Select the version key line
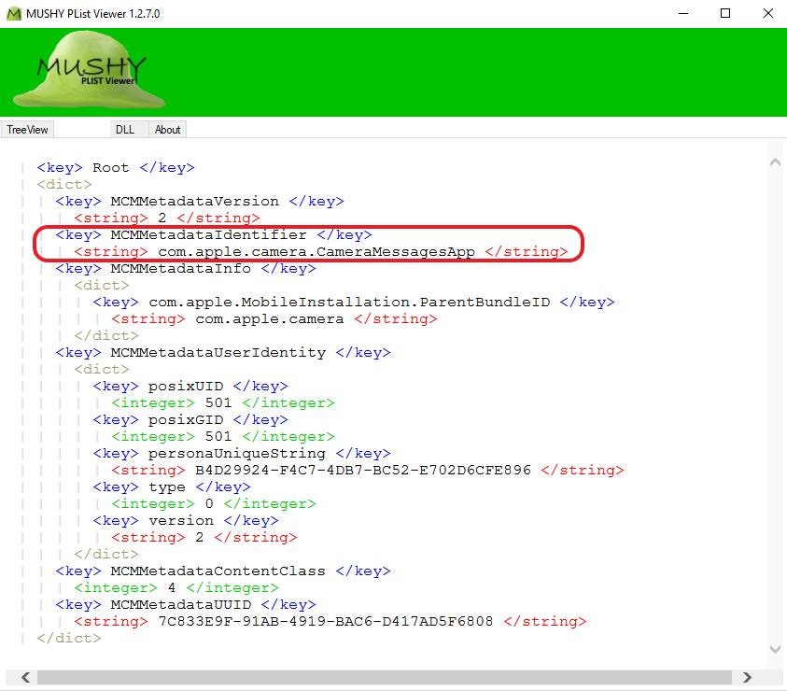This screenshot has width=787, height=691. (x=186, y=521)
